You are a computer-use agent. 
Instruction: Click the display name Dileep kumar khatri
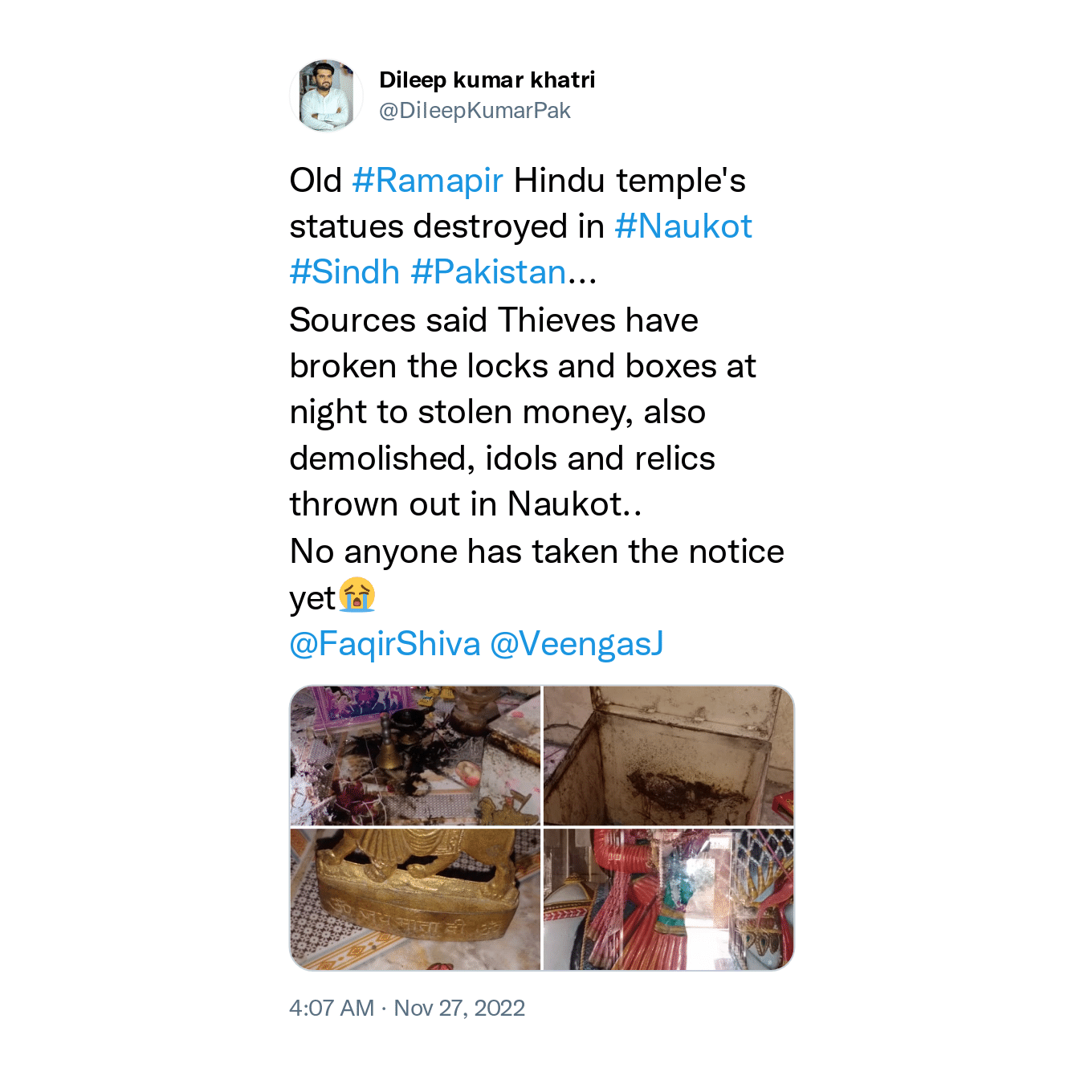click(x=487, y=80)
